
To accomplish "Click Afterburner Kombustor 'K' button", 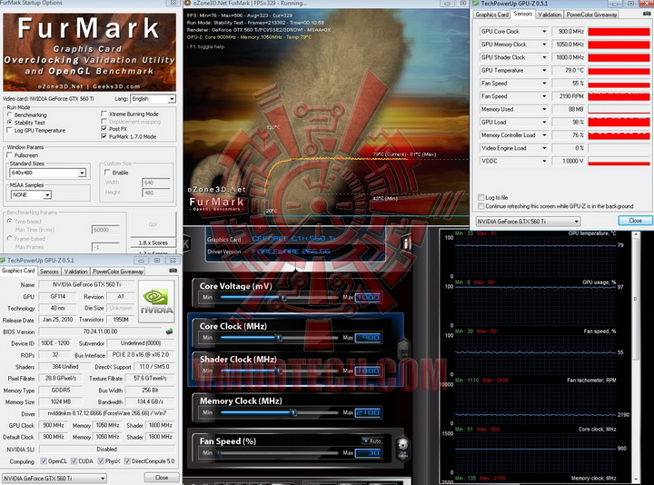I will tap(186, 243).
